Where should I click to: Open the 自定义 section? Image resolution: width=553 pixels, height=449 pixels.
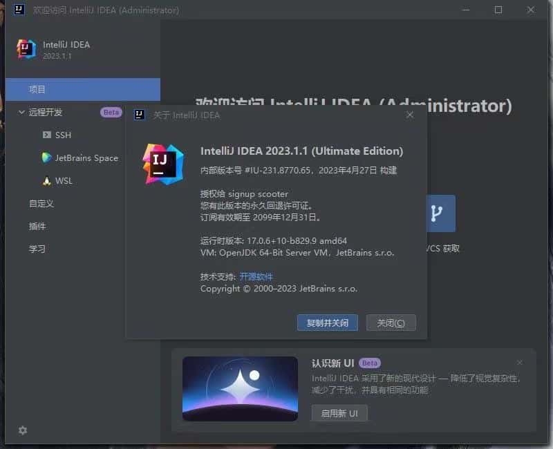point(41,204)
